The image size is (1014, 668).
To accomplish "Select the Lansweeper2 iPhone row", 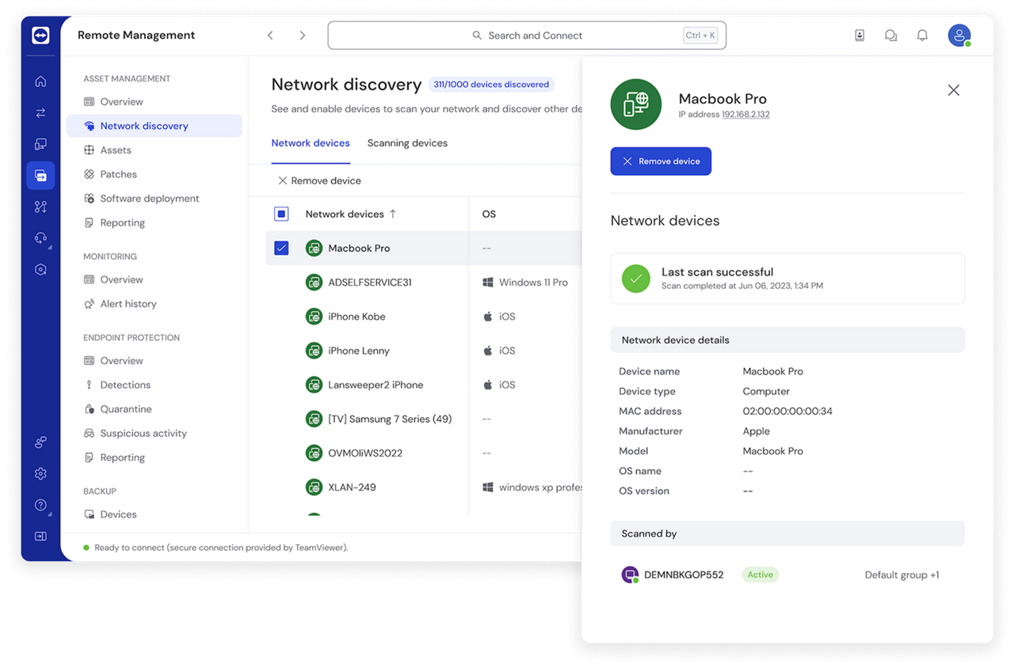I will click(x=424, y=385).
